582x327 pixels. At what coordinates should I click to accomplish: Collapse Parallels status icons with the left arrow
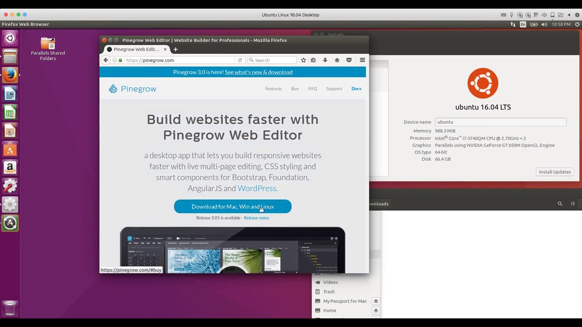(569, 15)
